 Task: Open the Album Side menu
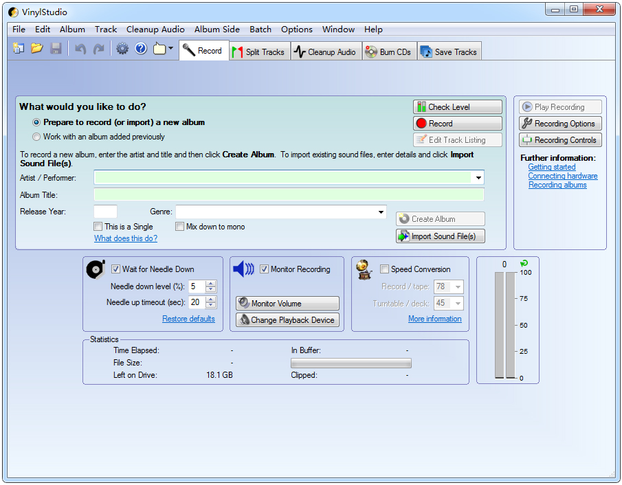[217, 30]
